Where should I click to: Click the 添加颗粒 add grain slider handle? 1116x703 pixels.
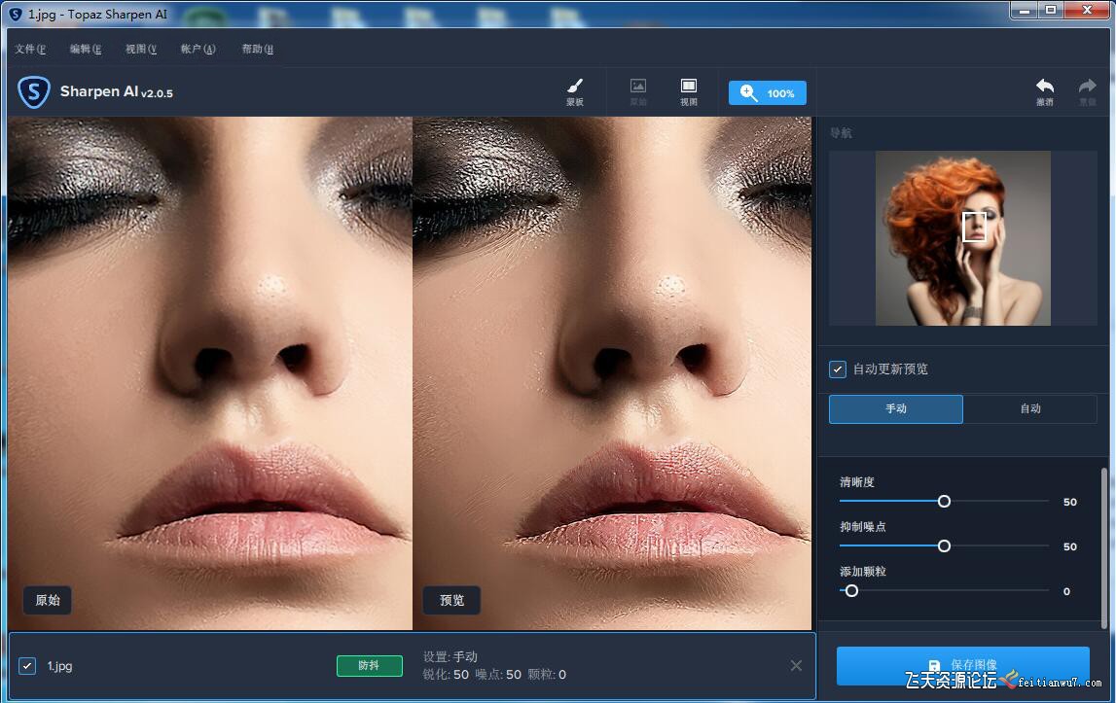pos(851,591)
